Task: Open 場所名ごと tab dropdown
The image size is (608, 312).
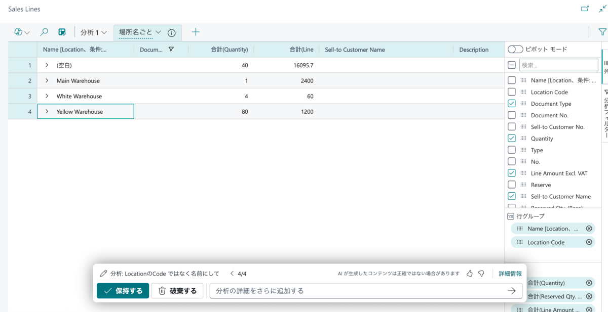Action: (x=158, y=32)
